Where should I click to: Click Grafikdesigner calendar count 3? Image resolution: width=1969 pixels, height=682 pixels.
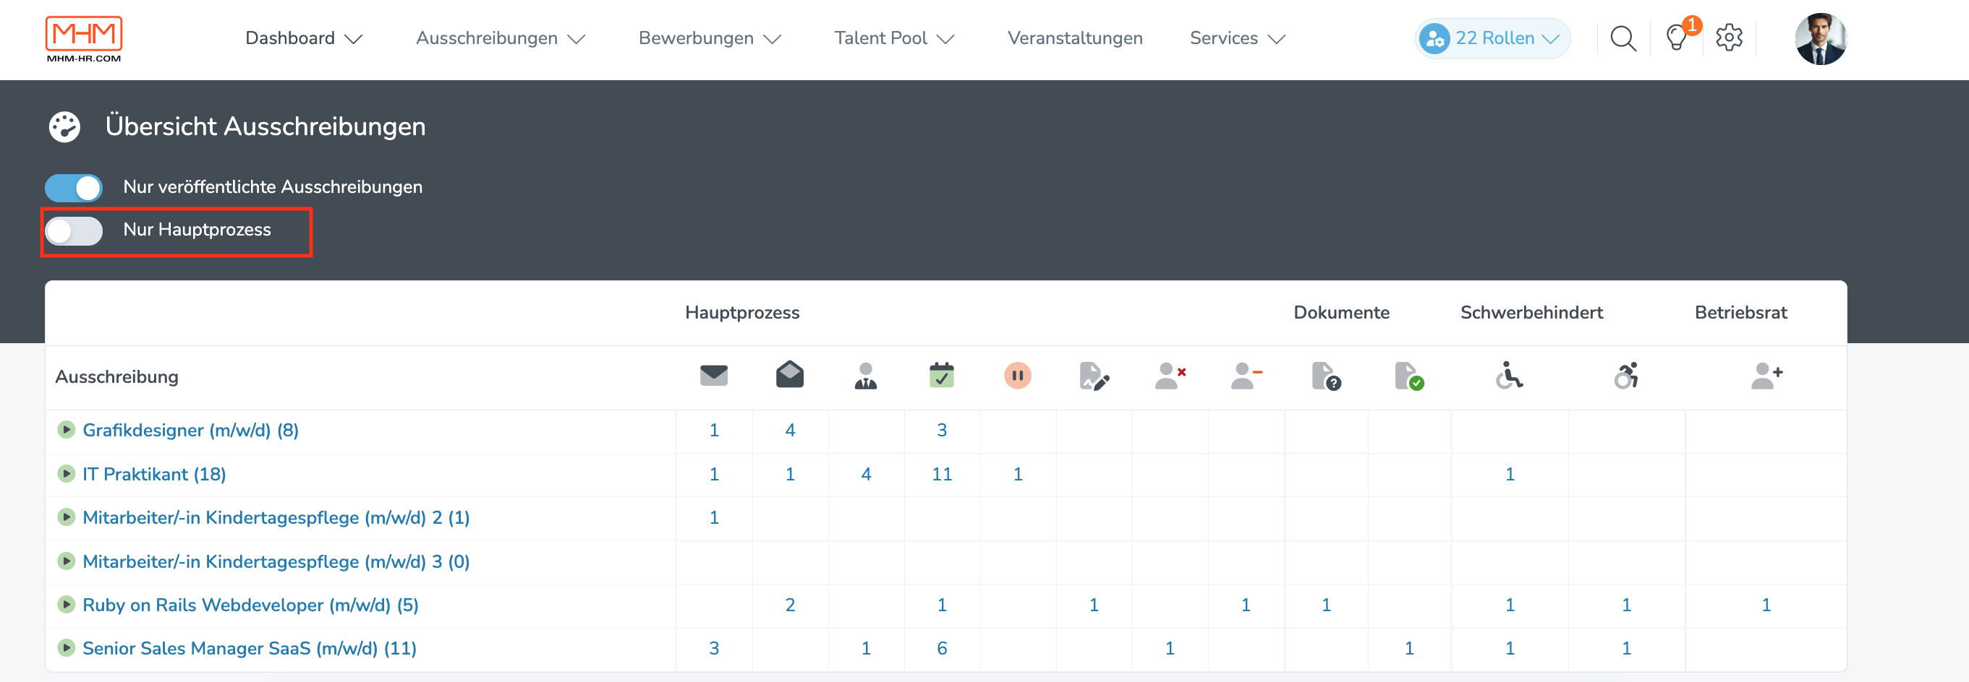(941, 431)
